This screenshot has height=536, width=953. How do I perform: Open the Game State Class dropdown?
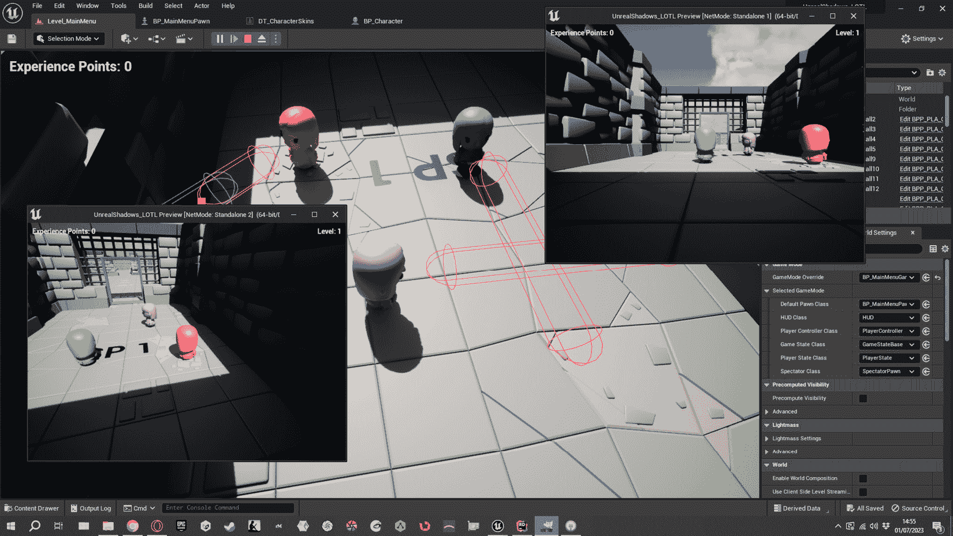888,344
